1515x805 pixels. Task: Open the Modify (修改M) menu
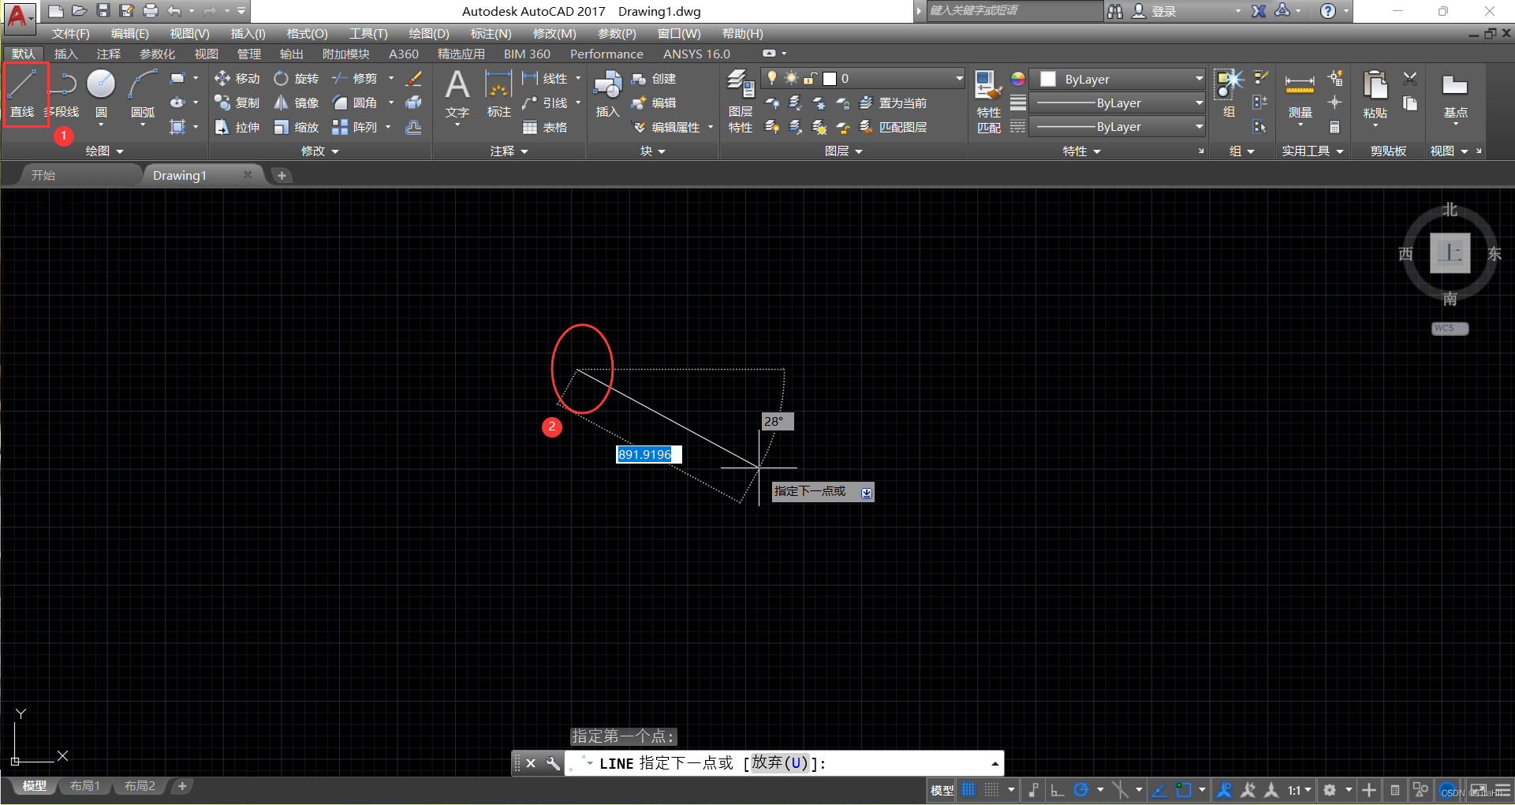554,34
